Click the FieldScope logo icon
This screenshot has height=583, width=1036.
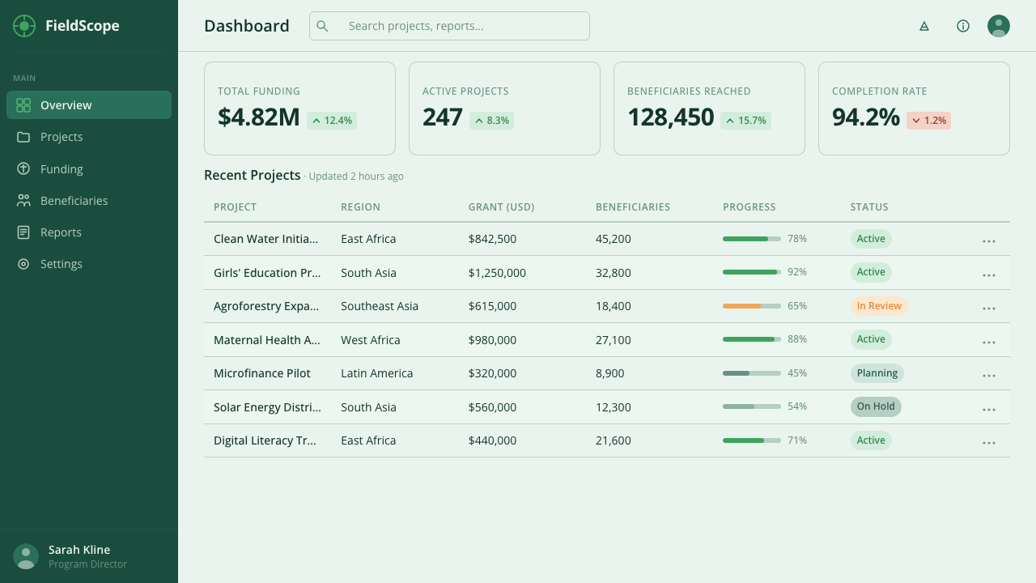(24, 26)
